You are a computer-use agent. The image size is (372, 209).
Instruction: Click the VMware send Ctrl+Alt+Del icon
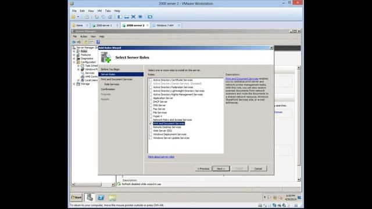click(x=87, y=17)
